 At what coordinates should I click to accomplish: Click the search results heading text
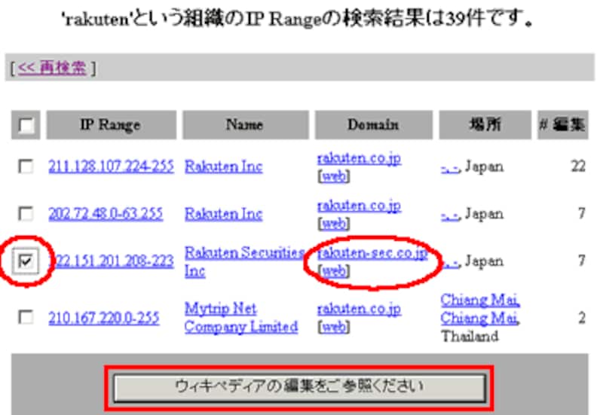[298, 18]
